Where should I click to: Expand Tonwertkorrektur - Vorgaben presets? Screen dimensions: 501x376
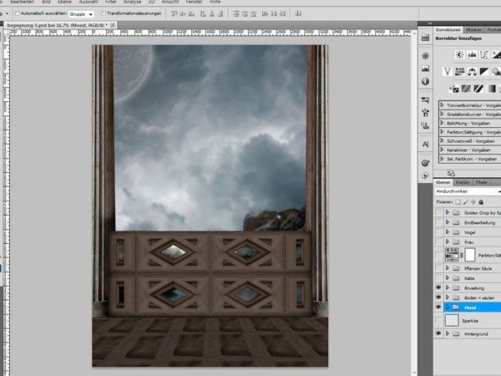pos(443,104)
